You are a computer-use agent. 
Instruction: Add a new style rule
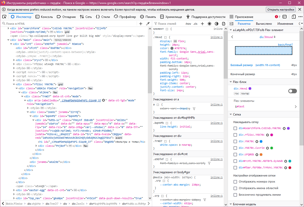pyautogui.click(x=202, y=24)
